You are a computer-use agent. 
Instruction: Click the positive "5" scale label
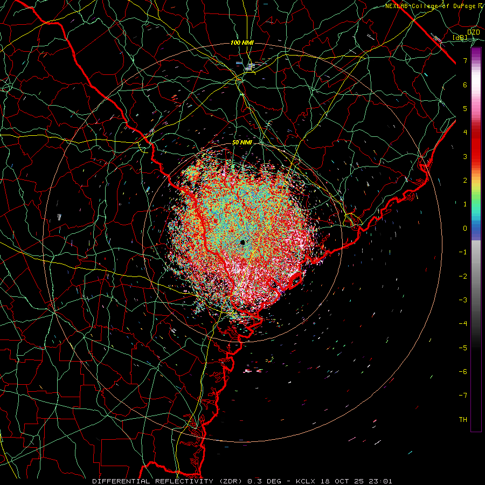click(465, 108)
